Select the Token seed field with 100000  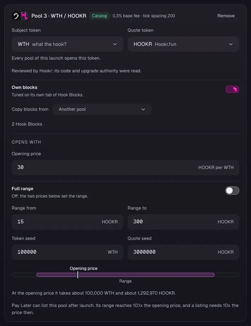click(68, 252)
